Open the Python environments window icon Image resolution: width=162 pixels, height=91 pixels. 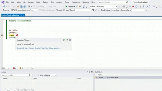(84, 7)
